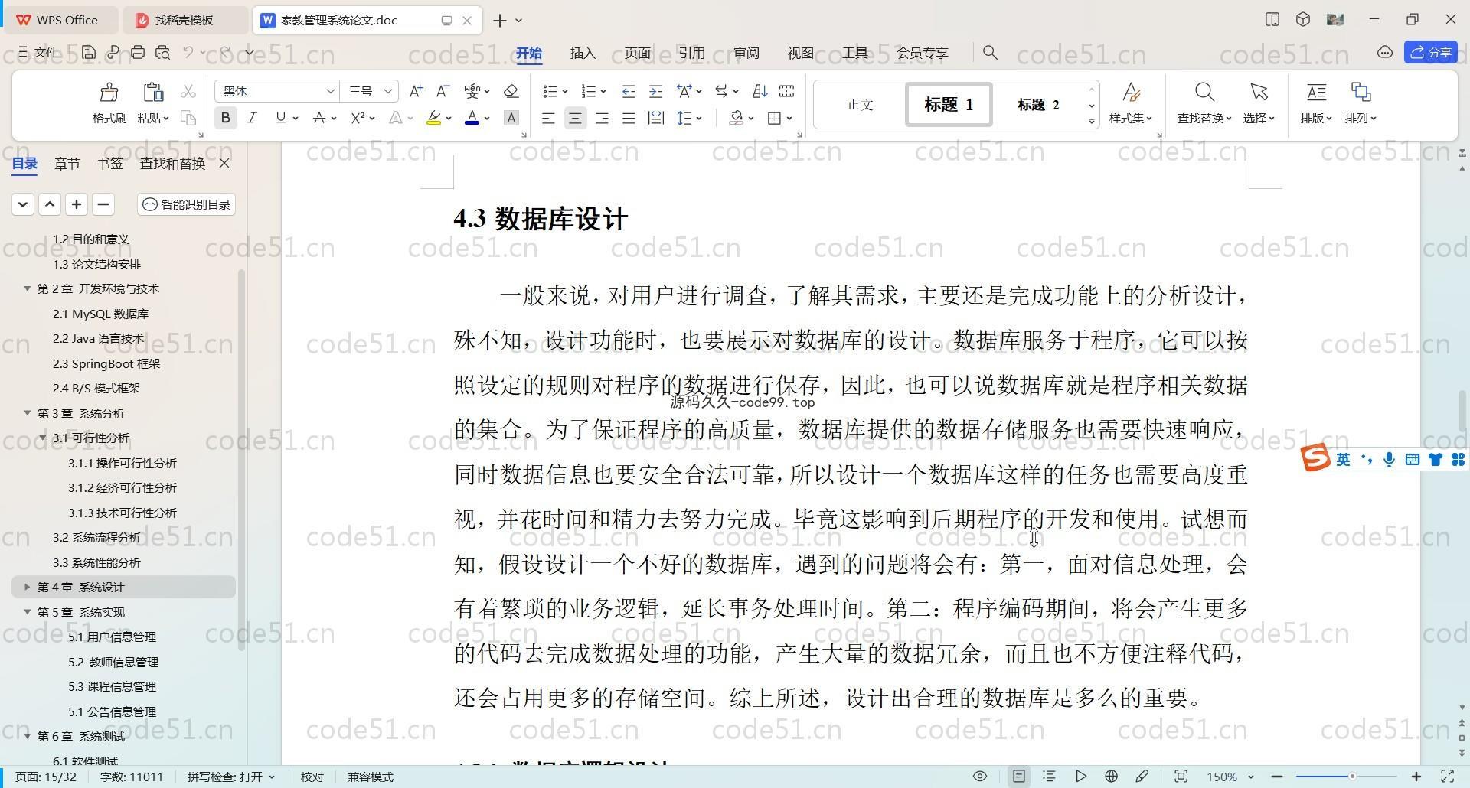The width and height of the screenshot is (1470, 788).
Task: Collapse 第5章 系统实现 in outline
Action: coord(27,612)
